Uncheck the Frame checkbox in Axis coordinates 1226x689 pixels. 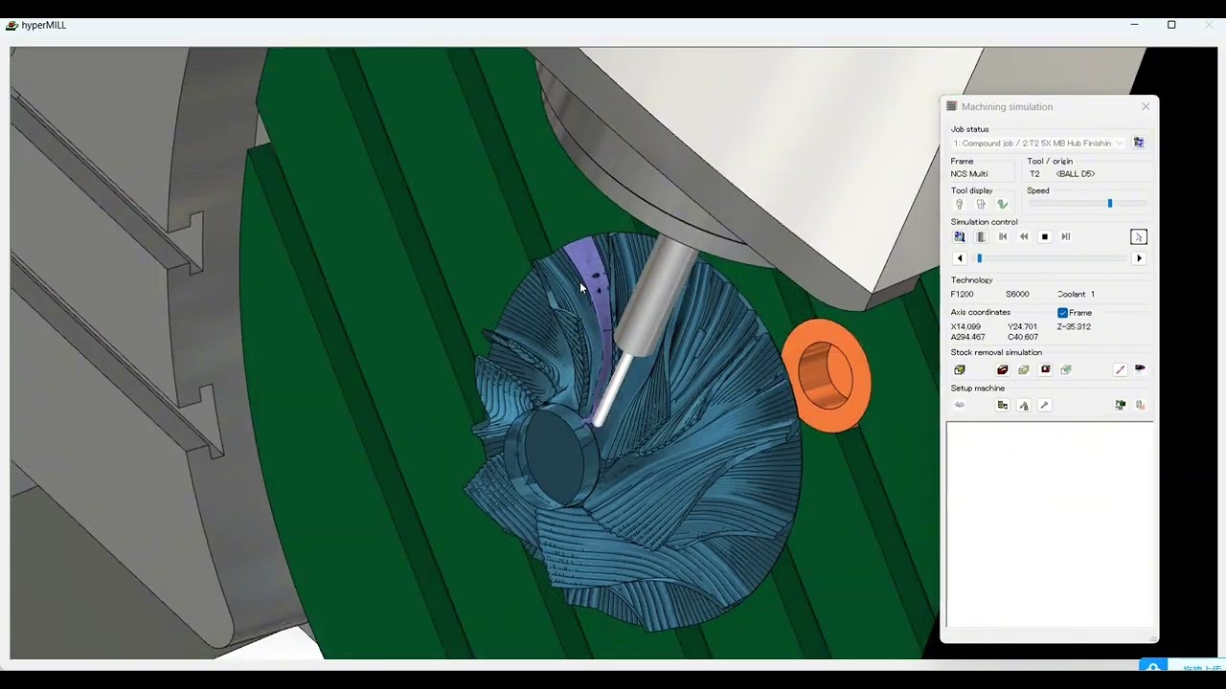(1062, 313)
